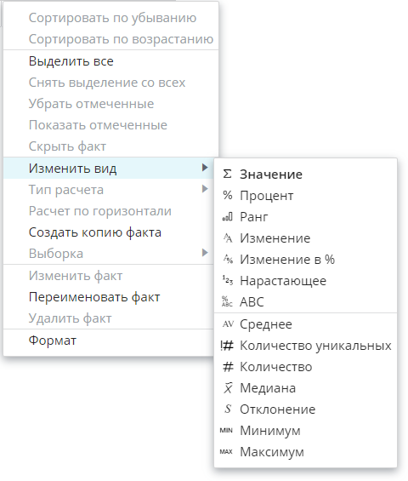Pick the MAX Максимум icon

click(226, 451)
